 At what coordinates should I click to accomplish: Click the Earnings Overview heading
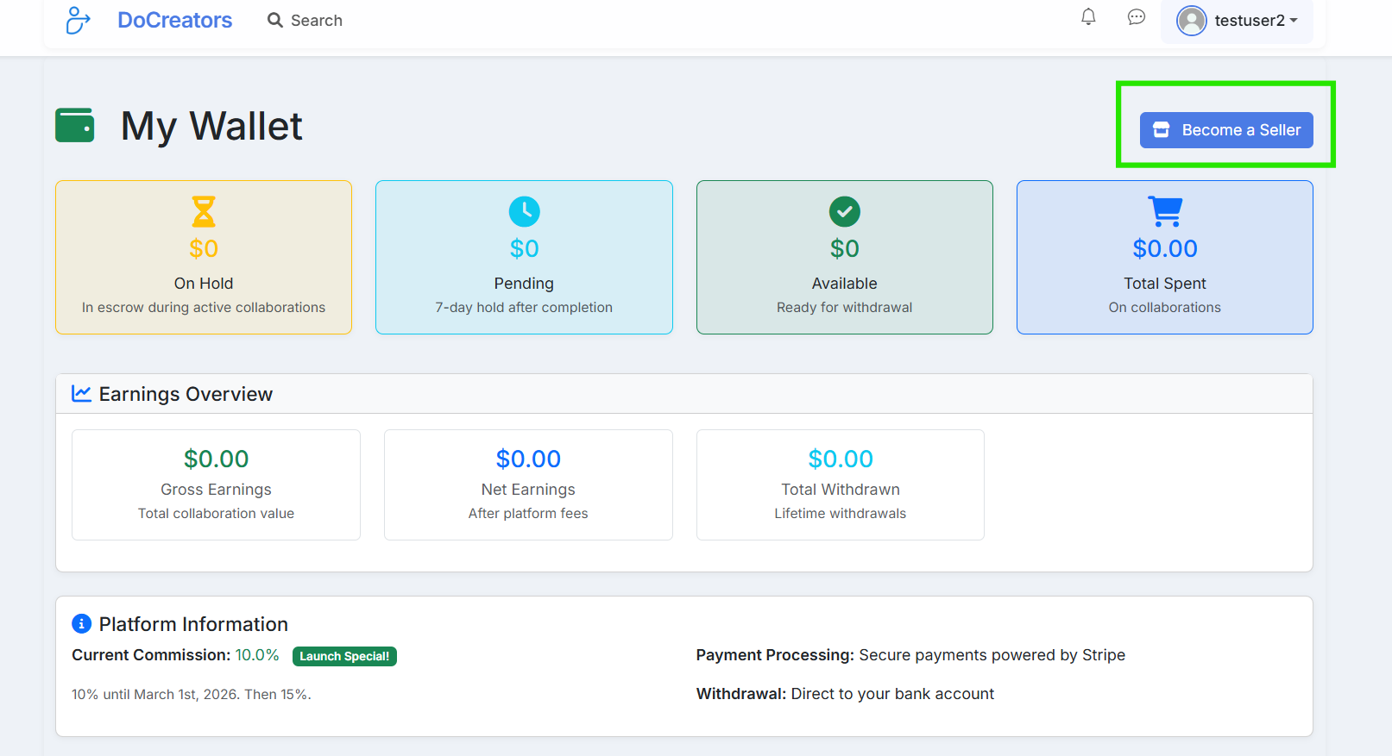(186, 394)
